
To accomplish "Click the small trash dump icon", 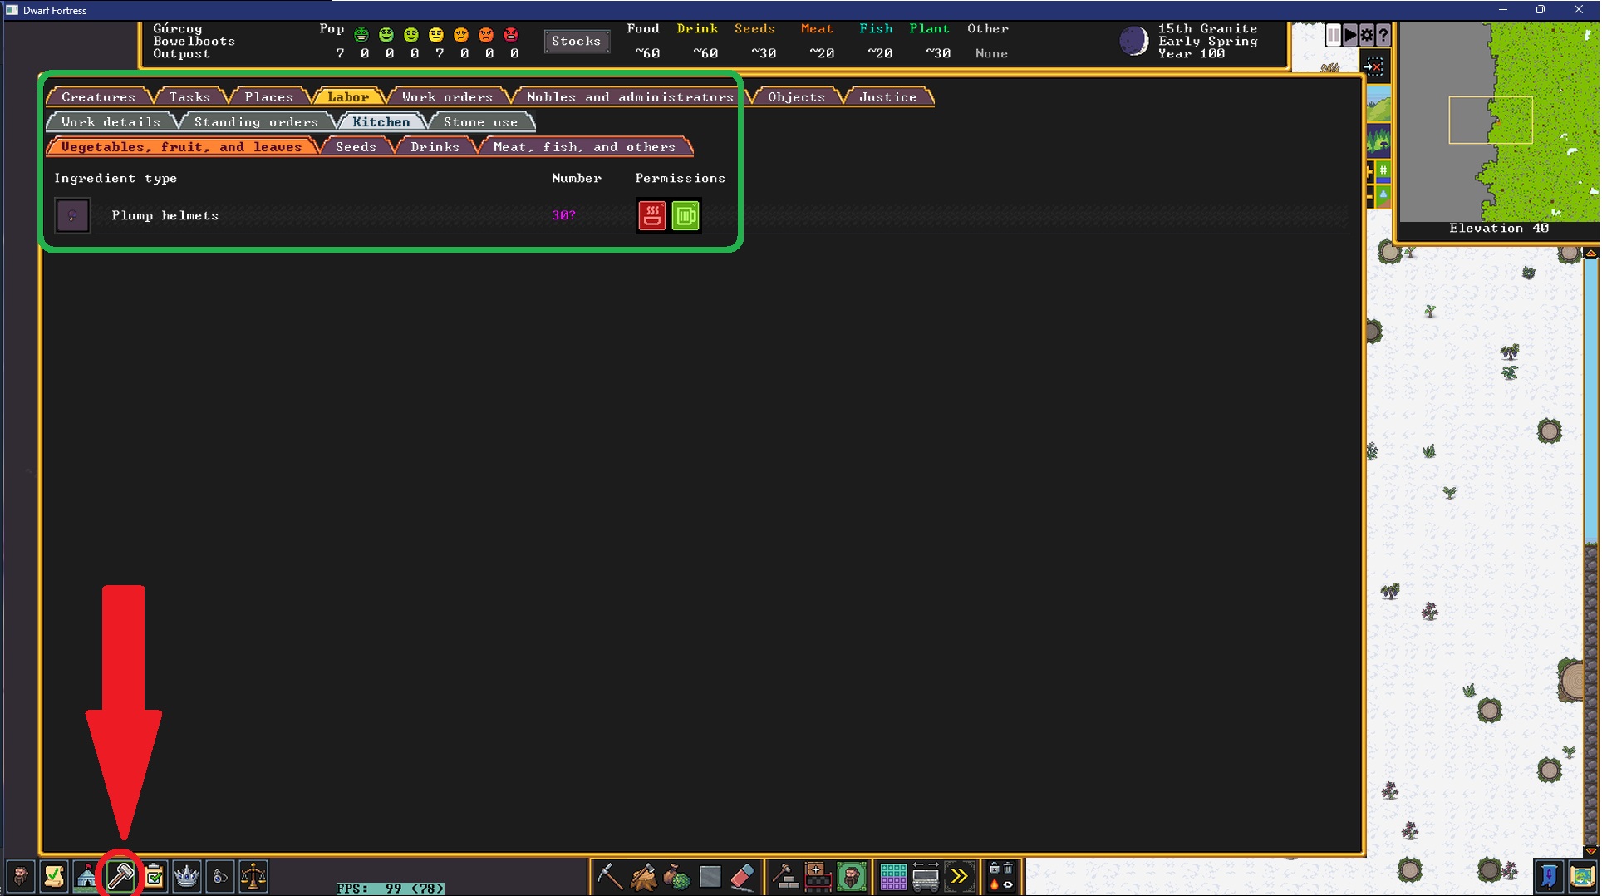I will tap(1008, 869).
